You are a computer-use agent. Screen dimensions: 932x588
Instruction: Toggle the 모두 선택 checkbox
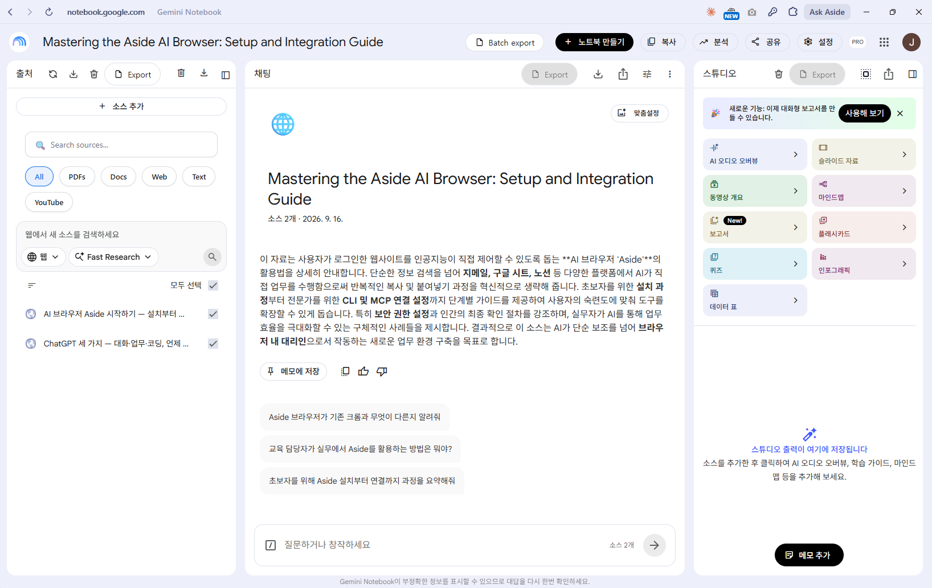[x=213, y=285]
